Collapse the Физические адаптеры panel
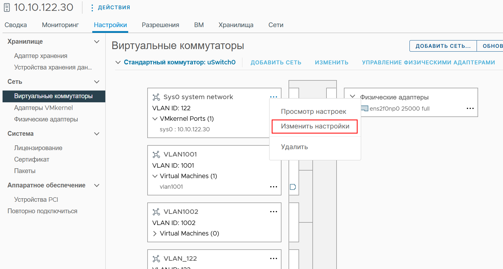This screenshot has height=269, width=503. click(x=353, y=96)
